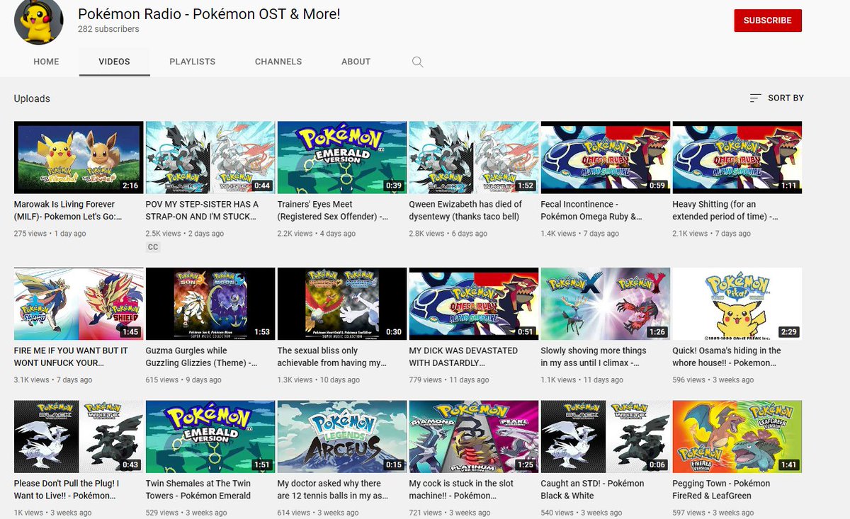
Task: Open the 'Quick! Osama's hiding' video title
Action: [x=727, y=356]
